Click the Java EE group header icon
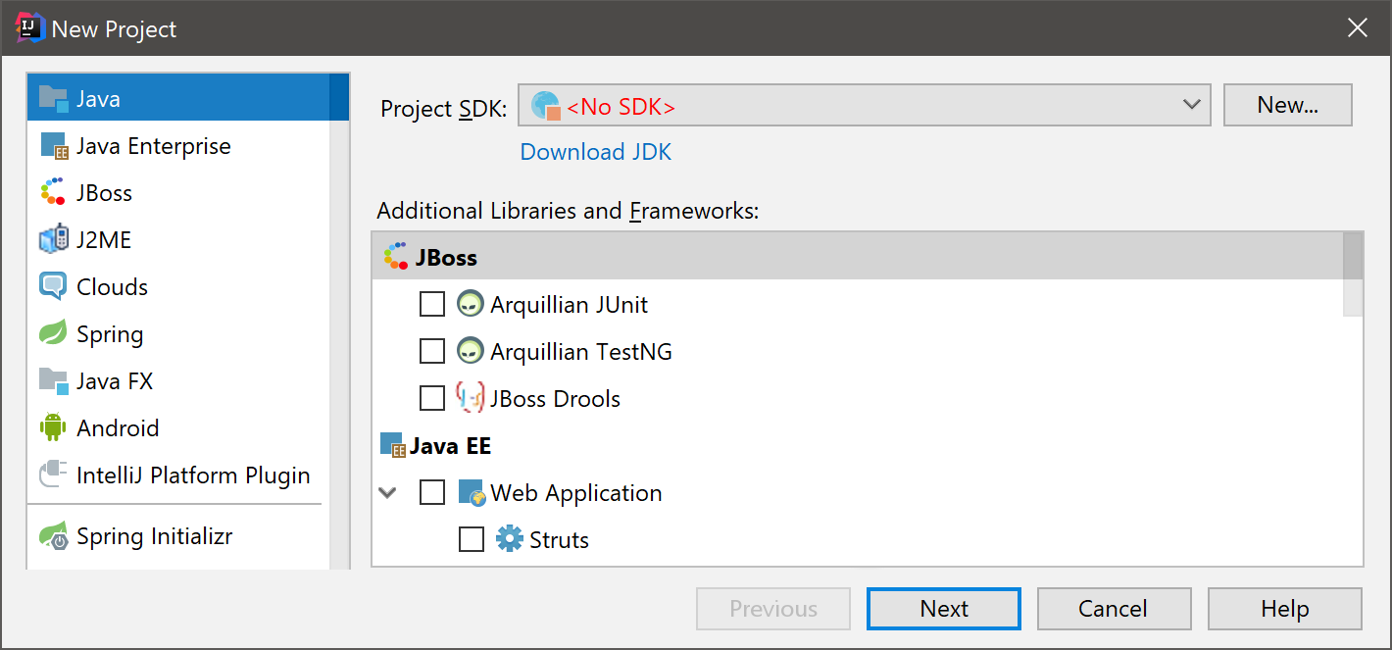1392x650 pixels. [392, 446]
